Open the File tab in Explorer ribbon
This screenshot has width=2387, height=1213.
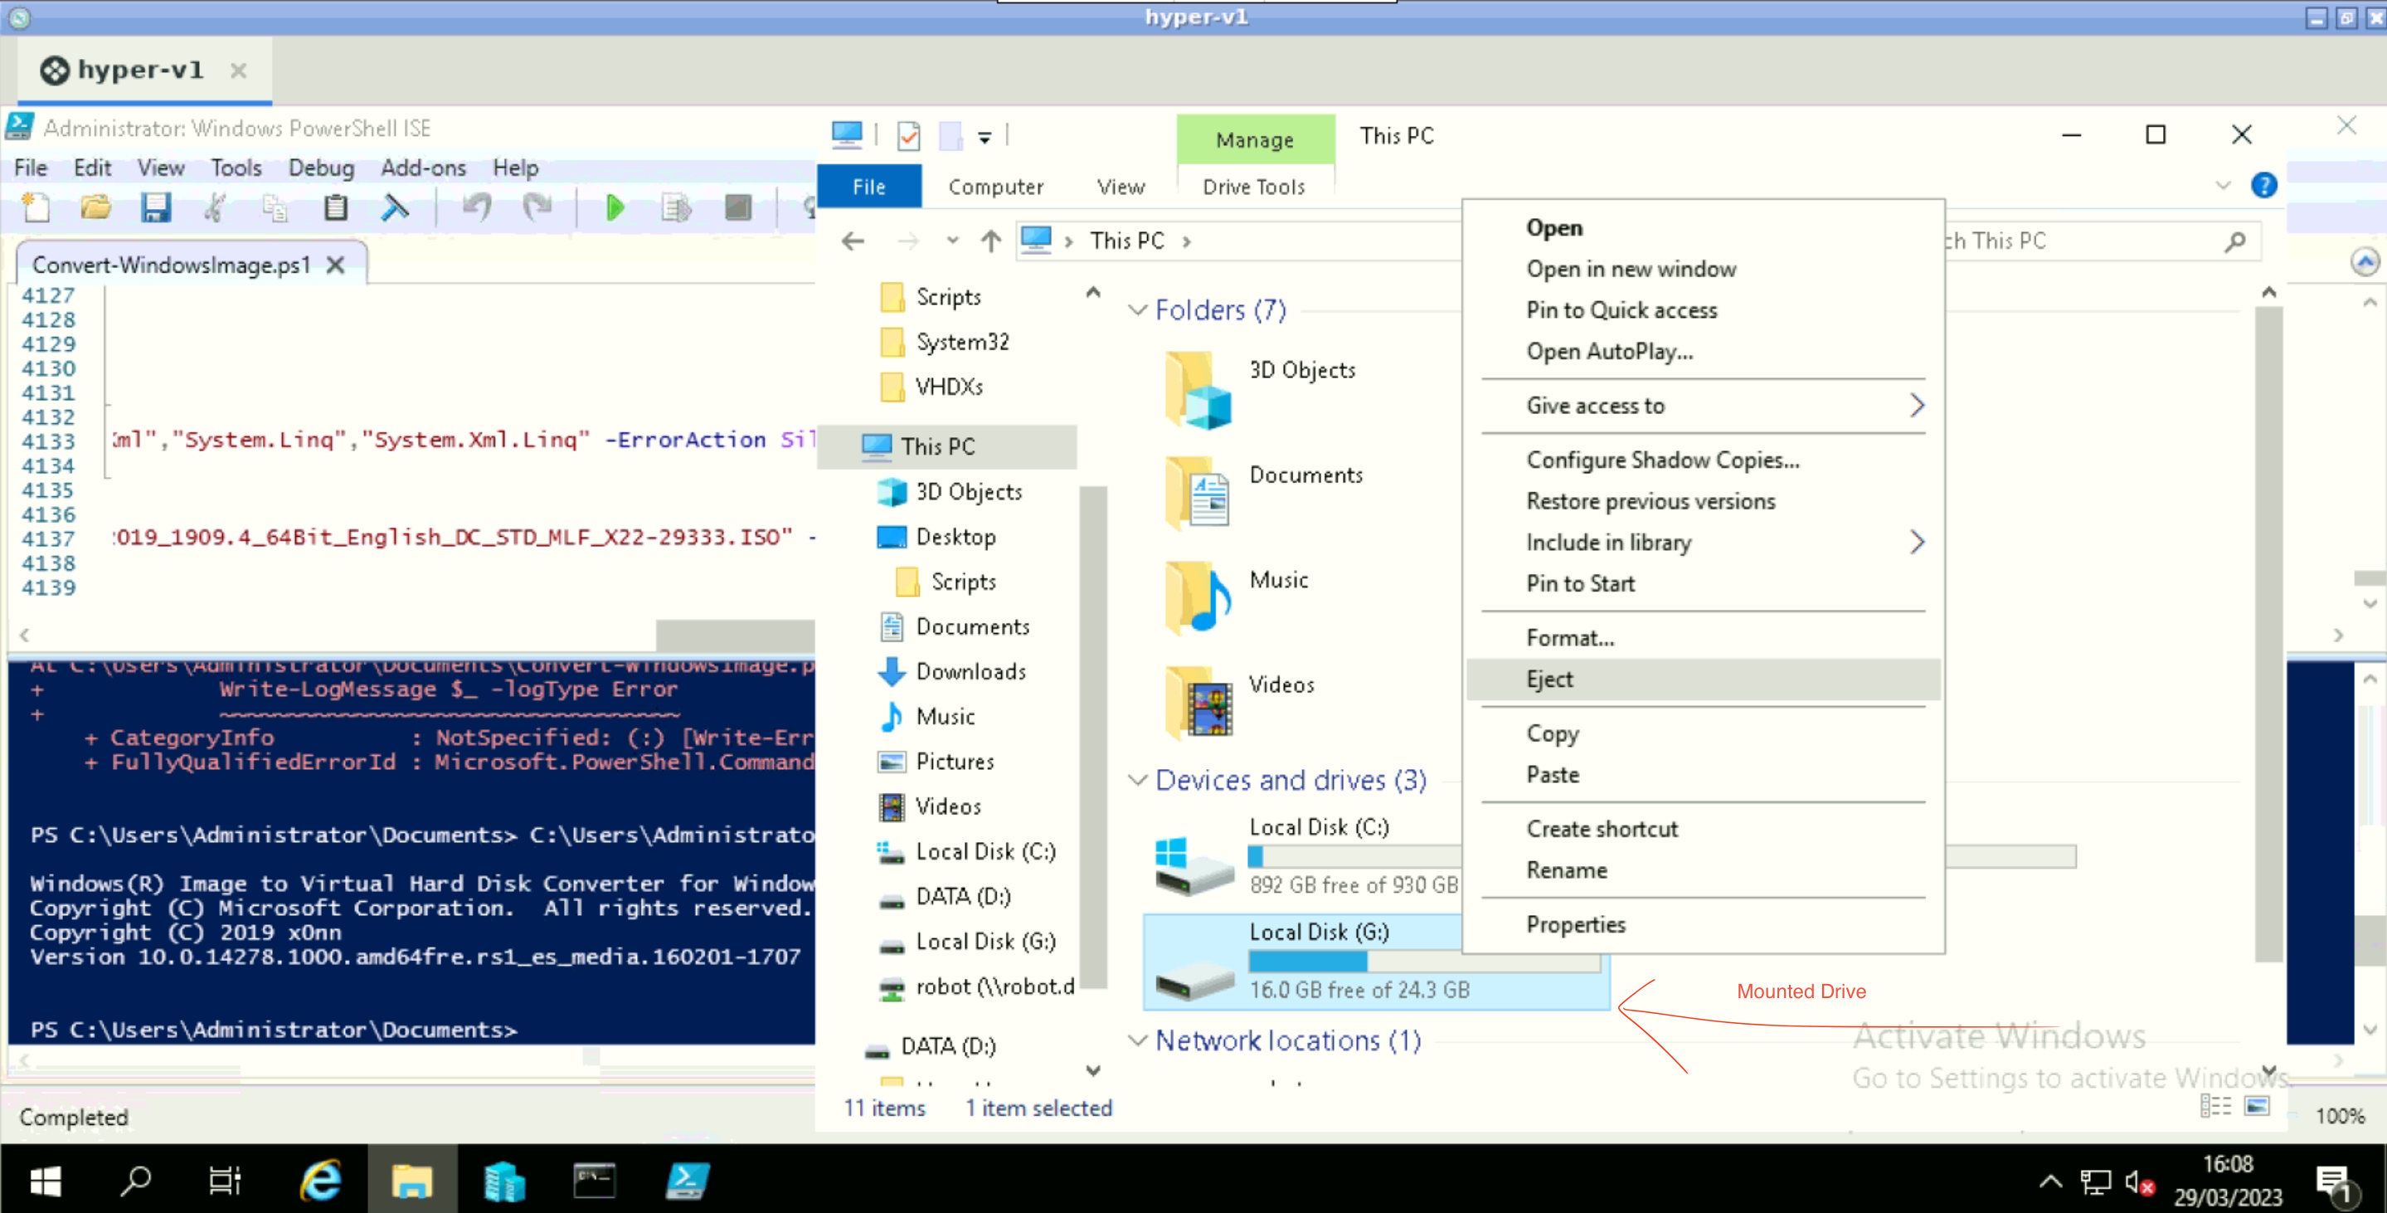868,186
